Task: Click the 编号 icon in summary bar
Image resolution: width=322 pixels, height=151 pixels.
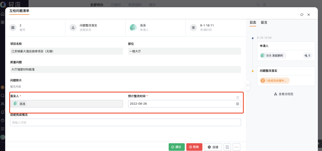Action: click(x=12, y=27)
